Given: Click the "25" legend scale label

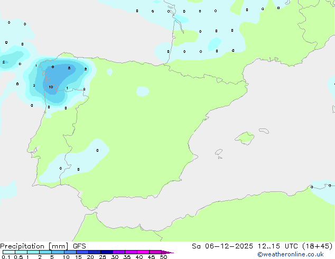Looking at the screenshot, I should click(103, 257).
